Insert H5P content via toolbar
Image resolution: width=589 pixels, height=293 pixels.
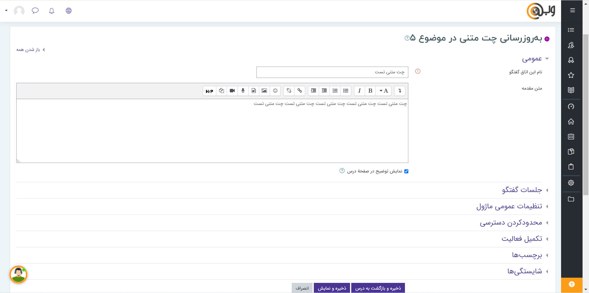coord(209,91)
